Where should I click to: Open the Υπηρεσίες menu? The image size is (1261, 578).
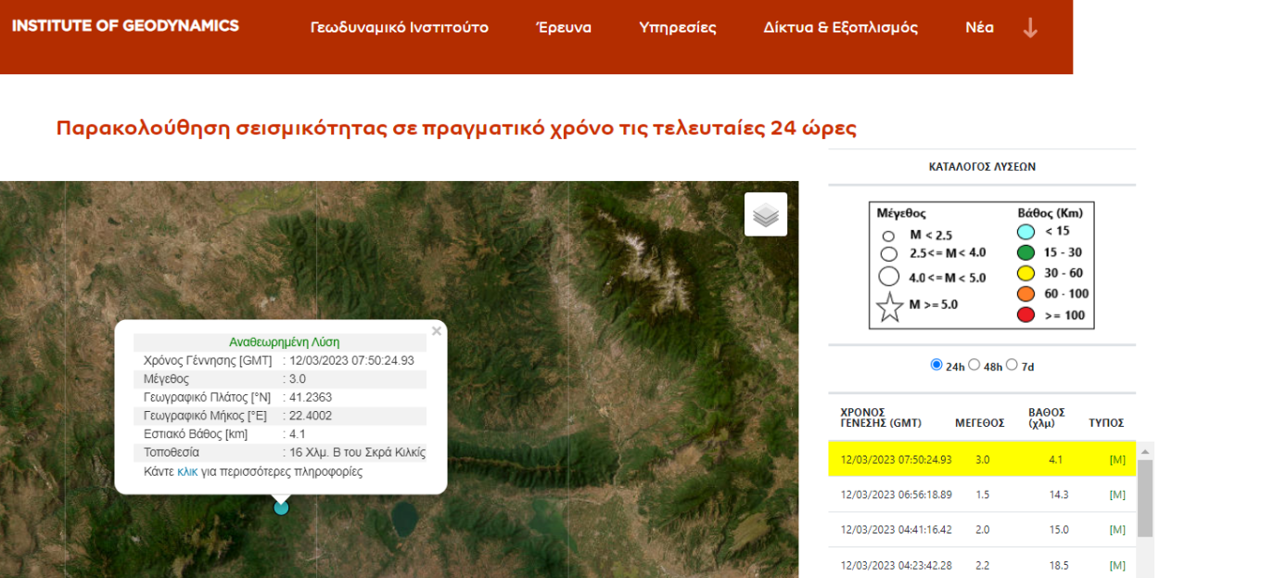(678, 28)
